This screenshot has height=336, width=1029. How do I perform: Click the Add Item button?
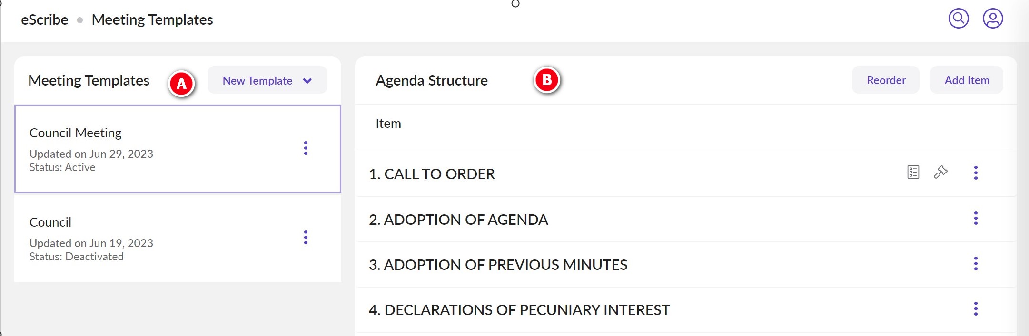coord(966,80)
